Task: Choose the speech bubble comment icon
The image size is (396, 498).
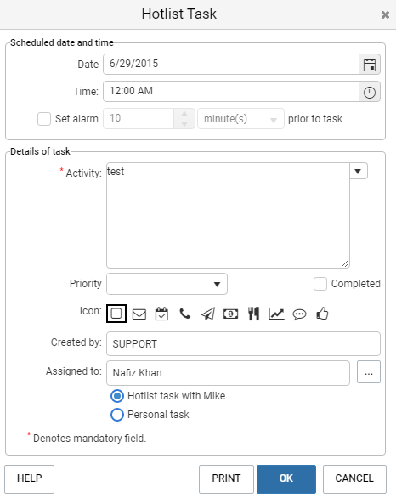Action: (299, 314)
